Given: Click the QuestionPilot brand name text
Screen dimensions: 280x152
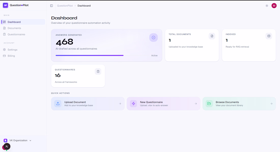Looking at the screenshot, I should [x=19, y=5].
